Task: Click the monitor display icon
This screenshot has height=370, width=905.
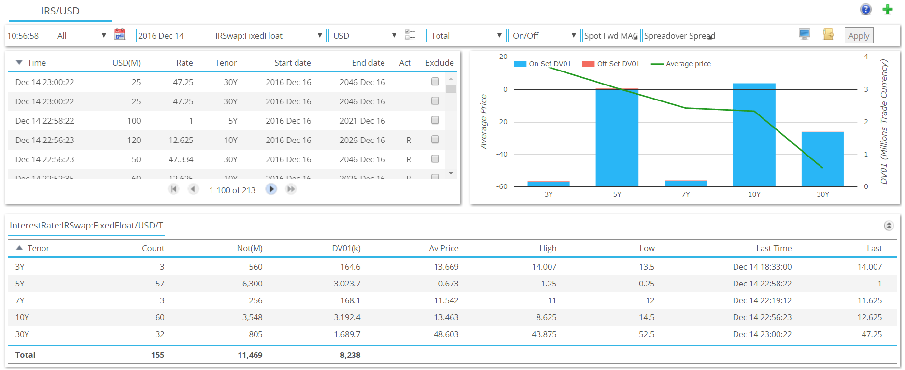Action: [805, 34]
